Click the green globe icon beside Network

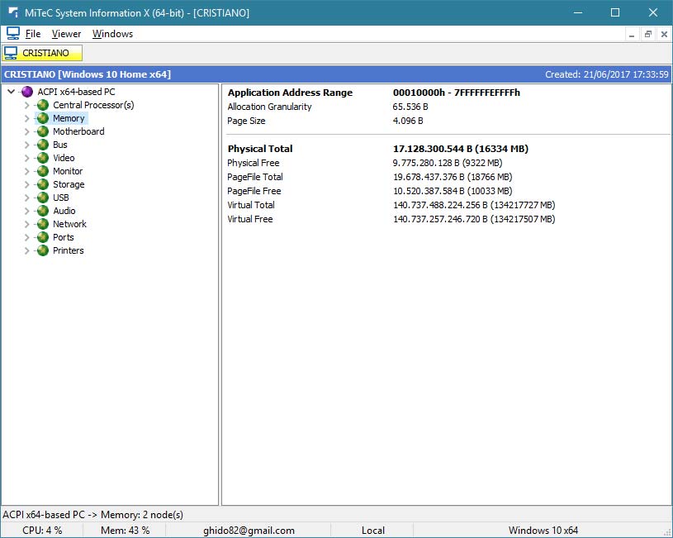click(43, 224)
